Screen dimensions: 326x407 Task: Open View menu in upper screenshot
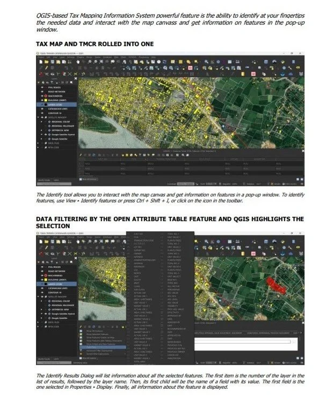[55, 57]
